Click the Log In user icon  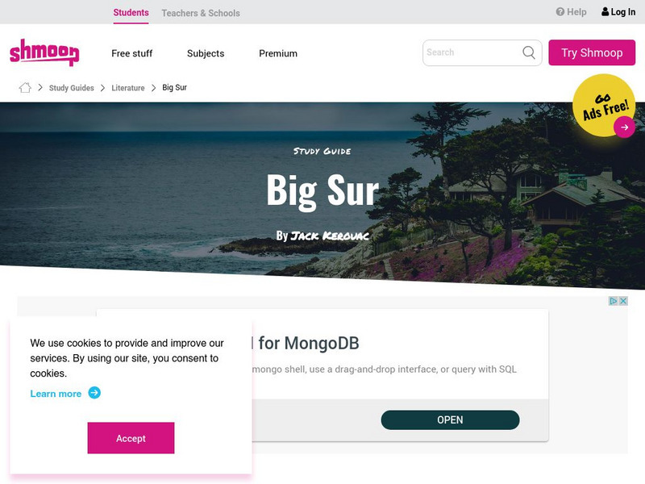click(605, 11)
